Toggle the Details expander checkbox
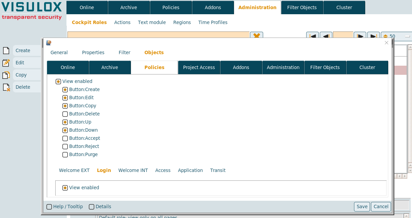412x218 pixels. pyautogui.click(x=92, y=207)
